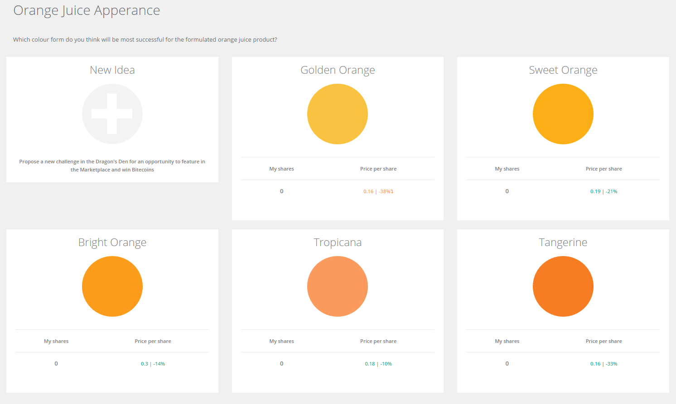Click the Bright Orange heading
Image resolution: width=676 pixels, height=404 pixels.
(112, 242)
